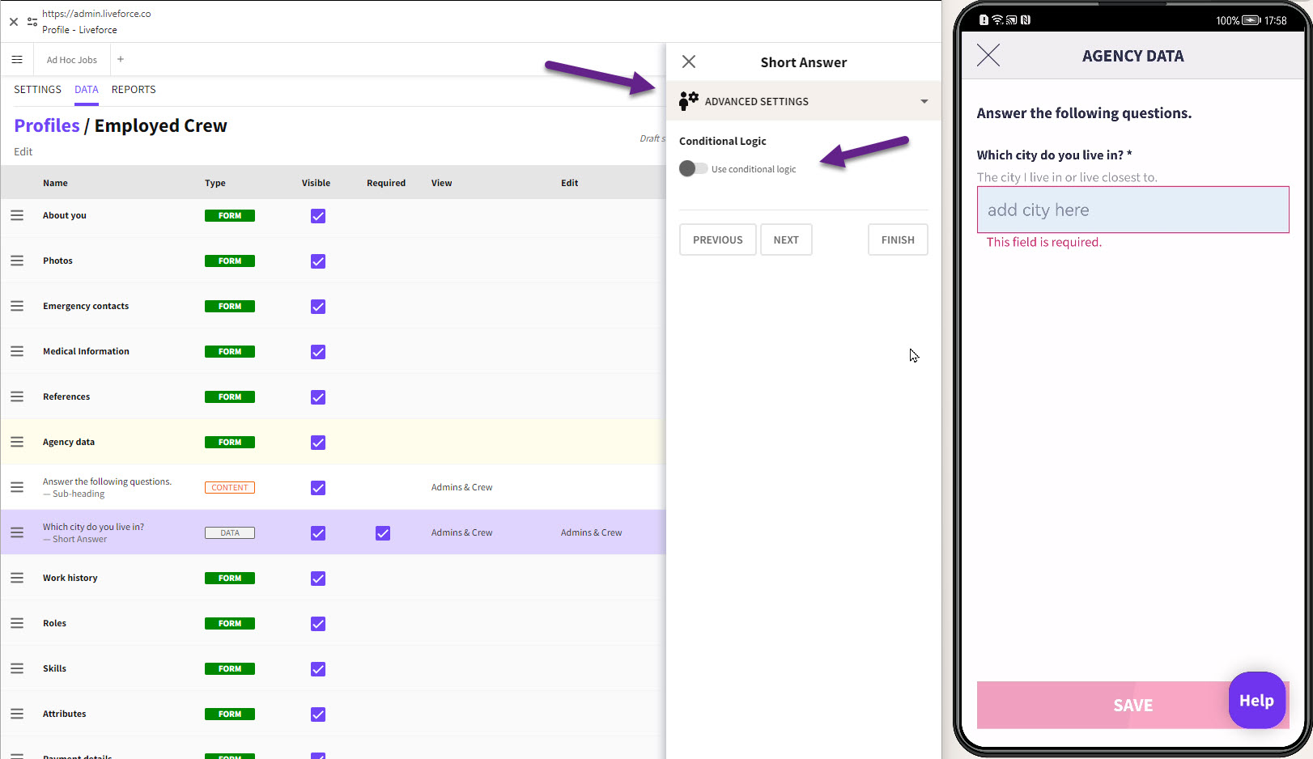Click the add city here input field
The width and height of the screenshot is (1313, 759).
point(1132,210)
